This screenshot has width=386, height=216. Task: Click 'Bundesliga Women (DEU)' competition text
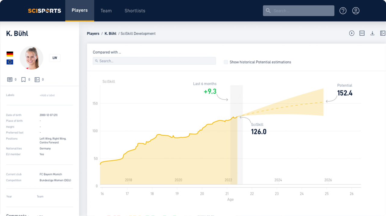tap(55, 180)
